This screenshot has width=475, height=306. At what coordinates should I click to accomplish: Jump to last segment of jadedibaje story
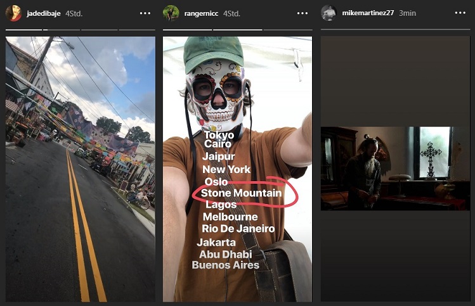point(137,30)
